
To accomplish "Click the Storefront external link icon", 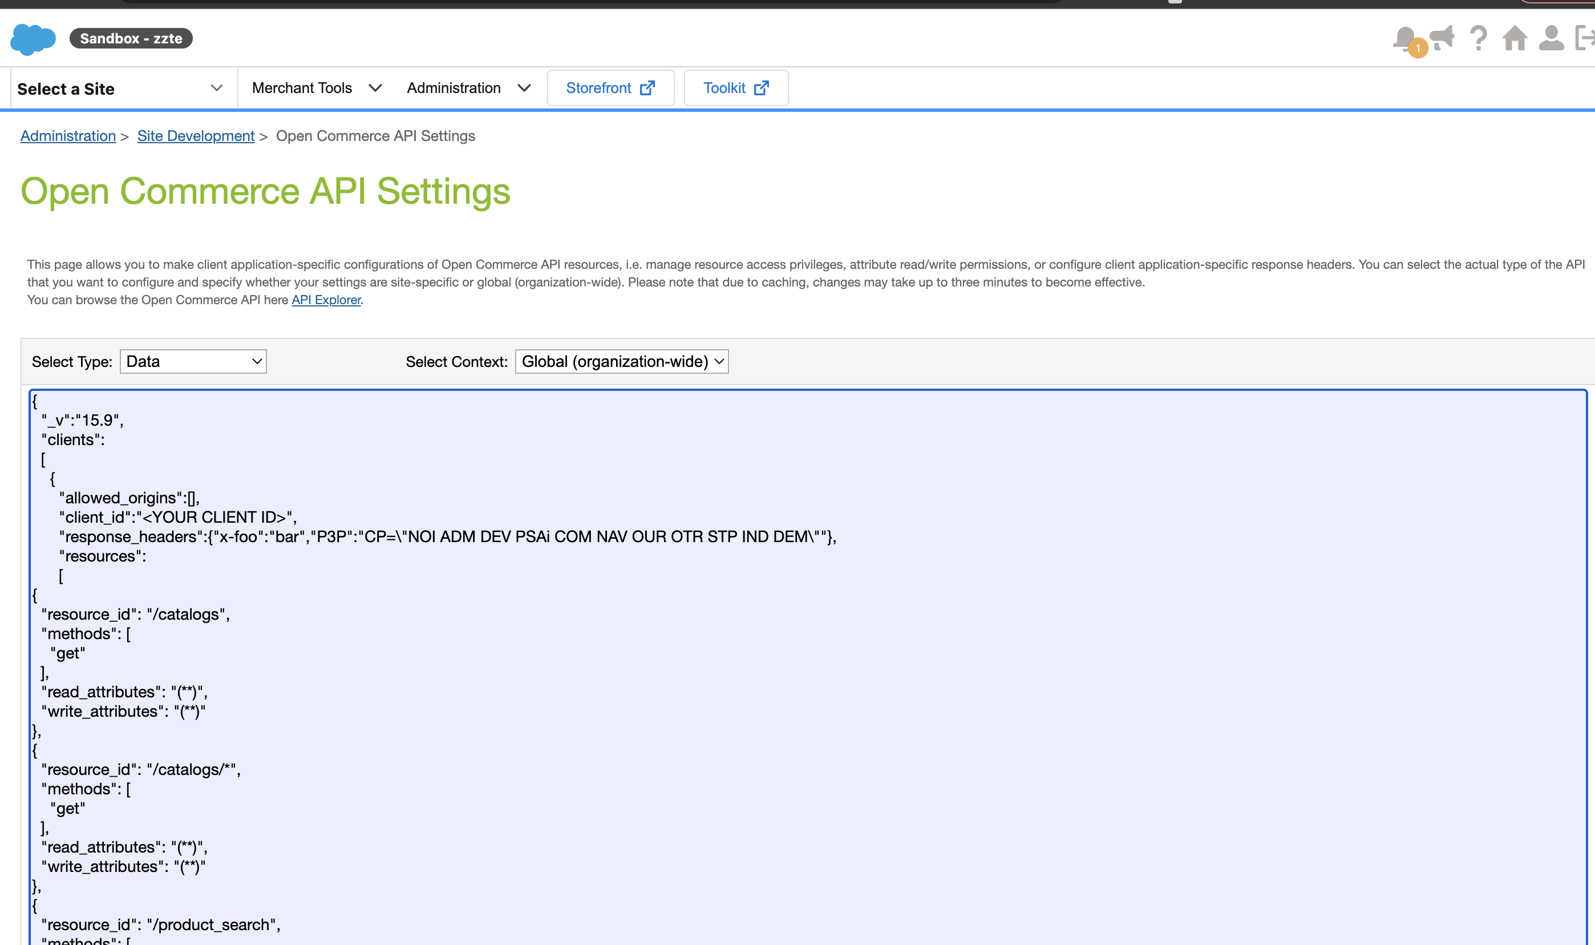I will (647, 88).
